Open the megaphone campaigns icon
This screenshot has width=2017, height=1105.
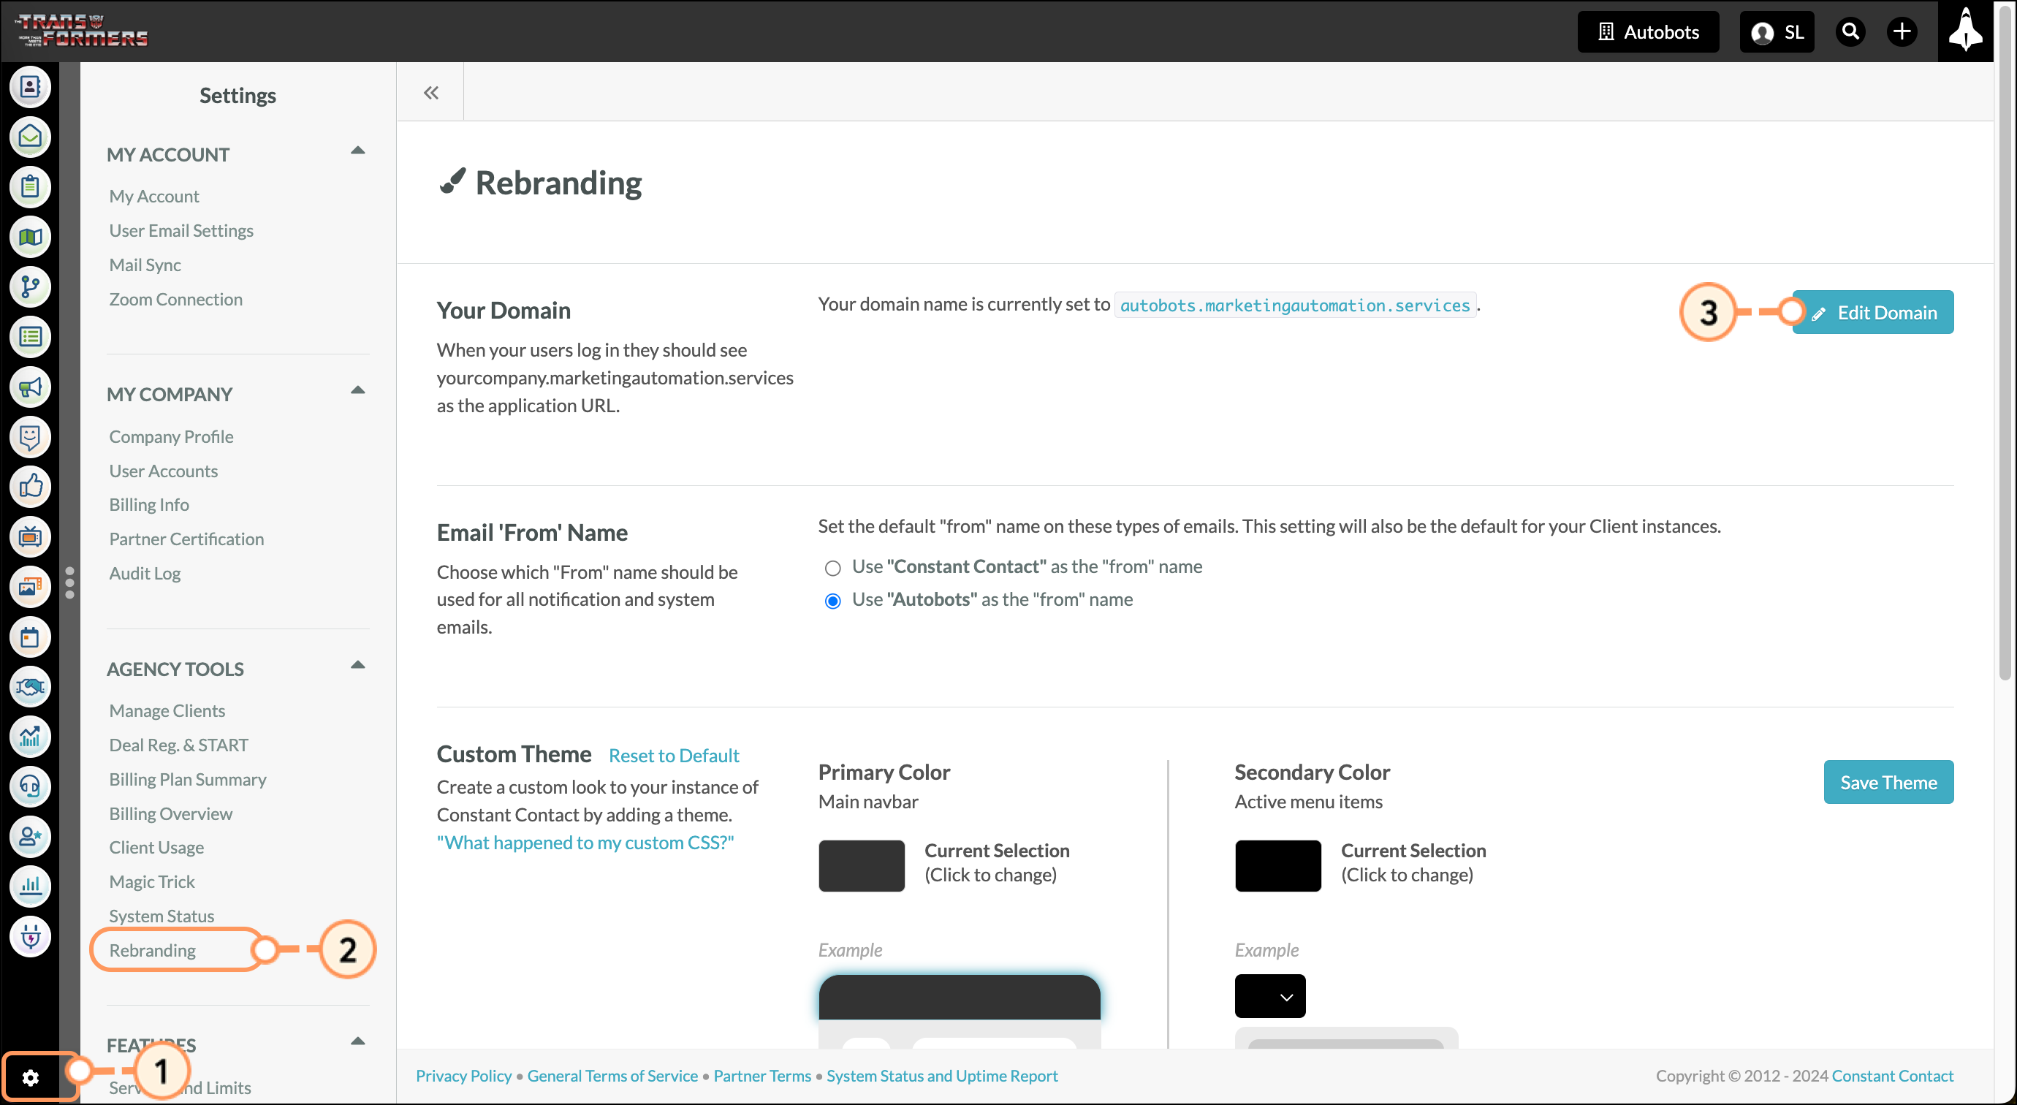pyautogui.click(x=30, y=387)
